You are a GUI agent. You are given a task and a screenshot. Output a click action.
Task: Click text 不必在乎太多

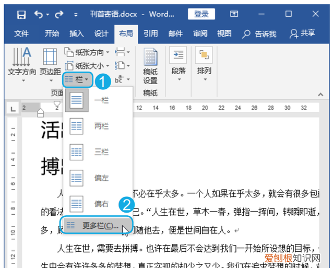coord(156,194)
